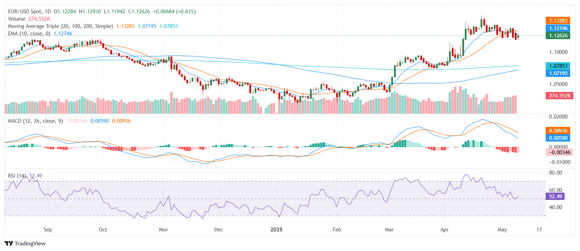Click the pink -0.00346 histogram tag
Image resolution: width=580 pixels, height=251 pixels.
pyautogui.click(x=559, y=152)
